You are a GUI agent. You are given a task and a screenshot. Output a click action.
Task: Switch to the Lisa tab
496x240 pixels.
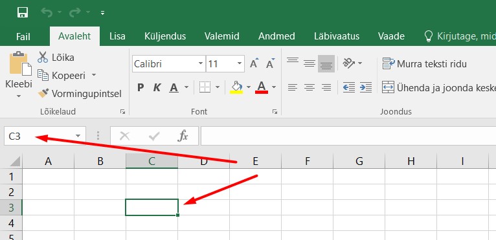pyautogui.click(x=117, y=36)
